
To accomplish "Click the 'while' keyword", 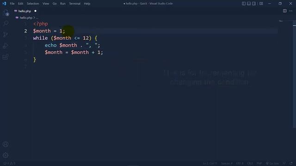I will [40, 38].
